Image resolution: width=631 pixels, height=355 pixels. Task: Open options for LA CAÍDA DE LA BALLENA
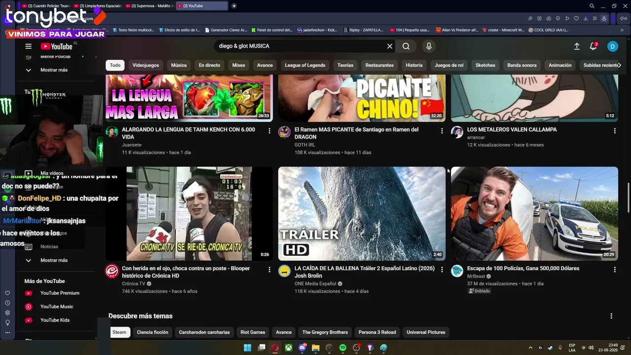point(442,270)
